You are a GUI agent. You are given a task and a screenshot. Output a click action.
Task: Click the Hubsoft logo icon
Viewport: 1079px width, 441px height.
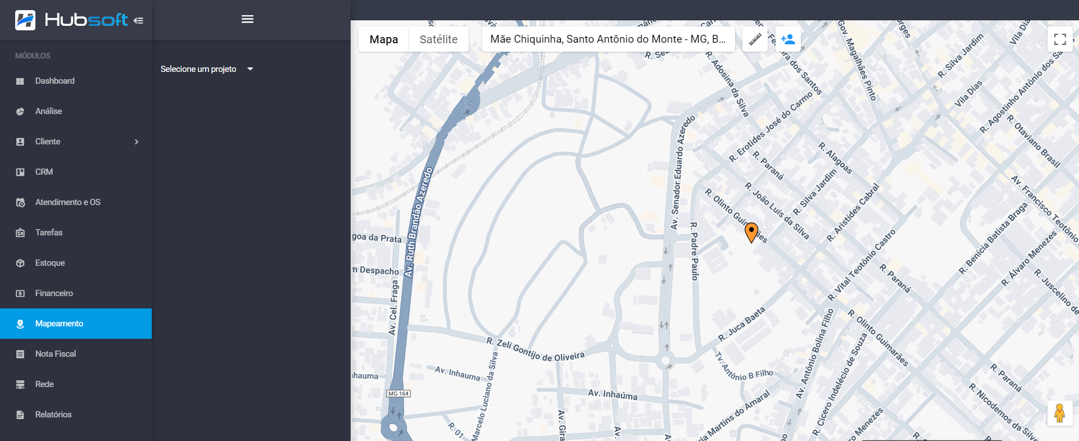[25, 20]
